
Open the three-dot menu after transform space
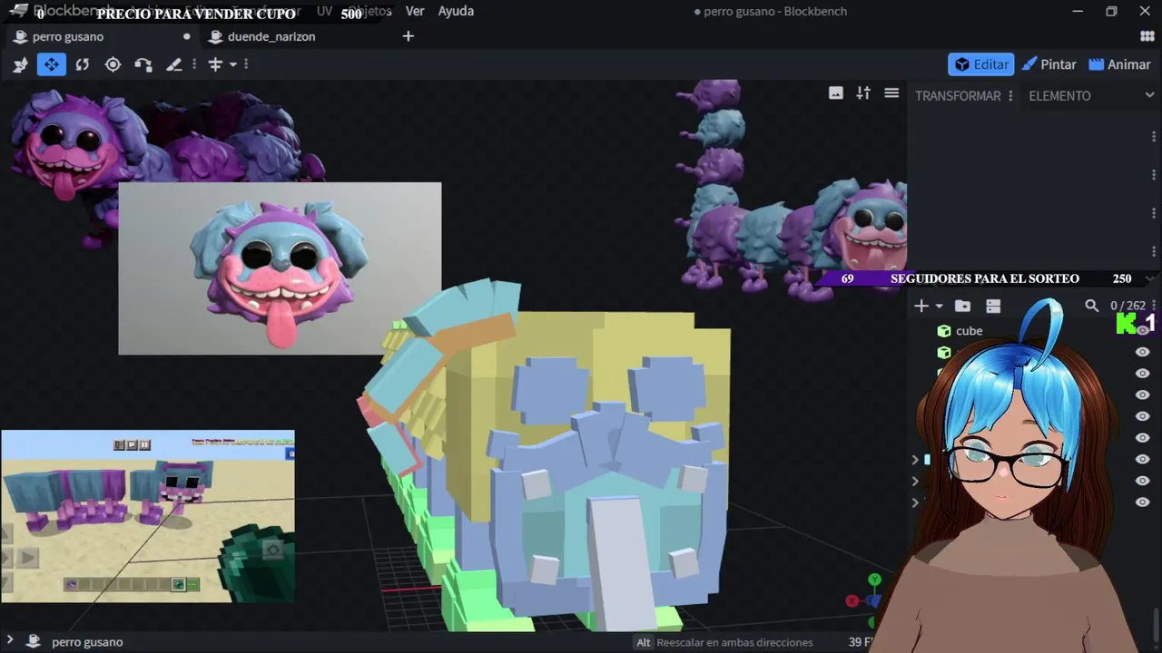[246, 64]
